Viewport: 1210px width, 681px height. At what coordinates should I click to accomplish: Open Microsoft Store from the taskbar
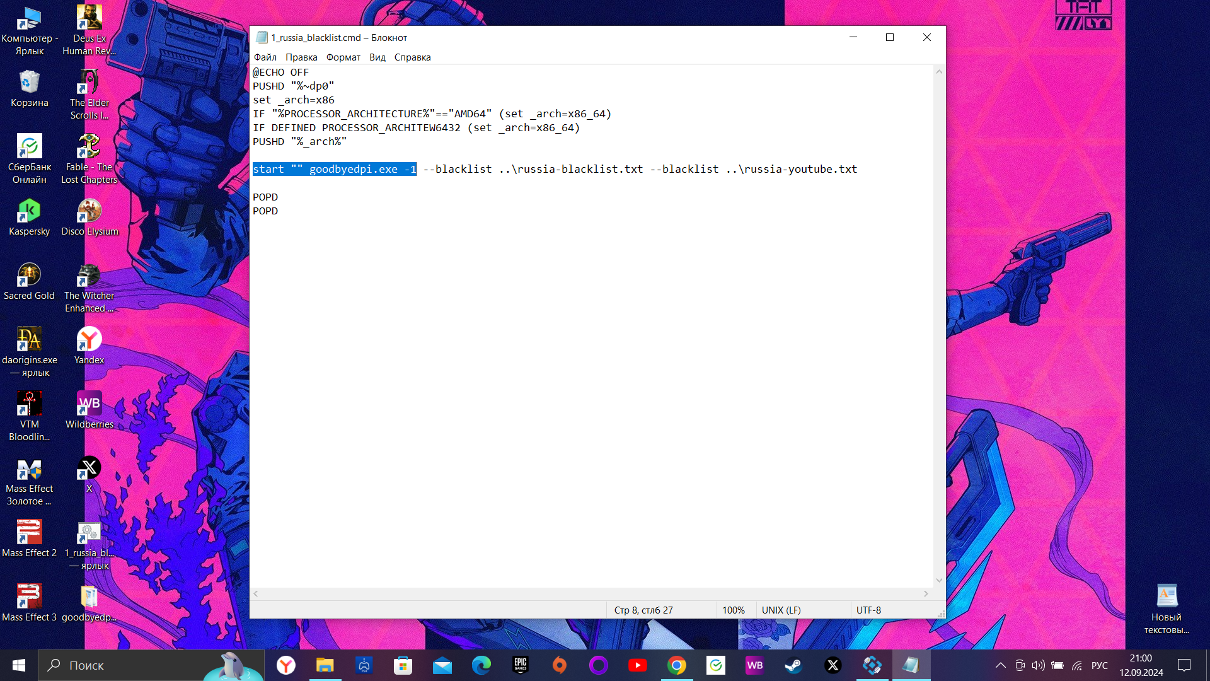click(403, 665)
